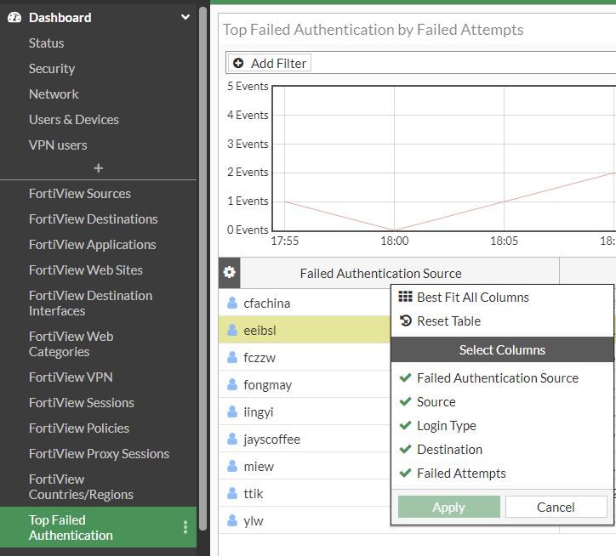Select the jayscoffee row
This screenshot has width=616, height=556.
click(305, 439)
